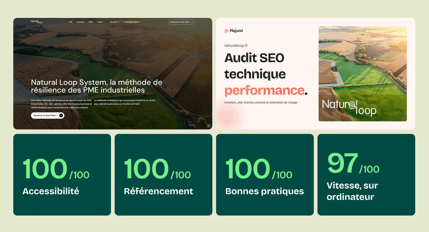Viewport: 429px width, 232px height.
Task: Open the Offre menu item
Action: 91,22
